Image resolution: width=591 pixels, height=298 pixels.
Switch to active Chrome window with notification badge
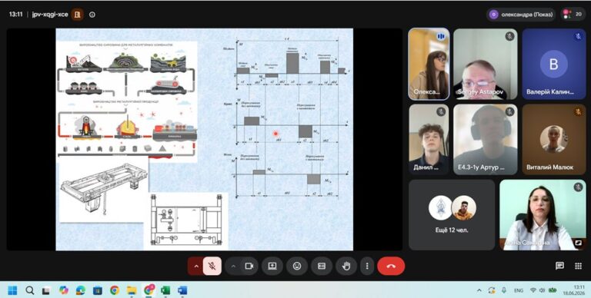click(x=149, y=290)
